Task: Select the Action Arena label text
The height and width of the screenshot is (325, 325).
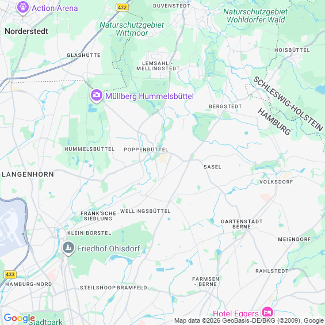Action: [55, 8]
